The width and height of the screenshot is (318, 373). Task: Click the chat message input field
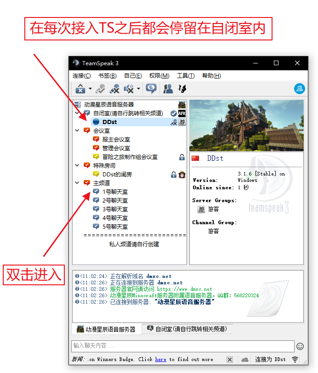click(x=182, y=346)
